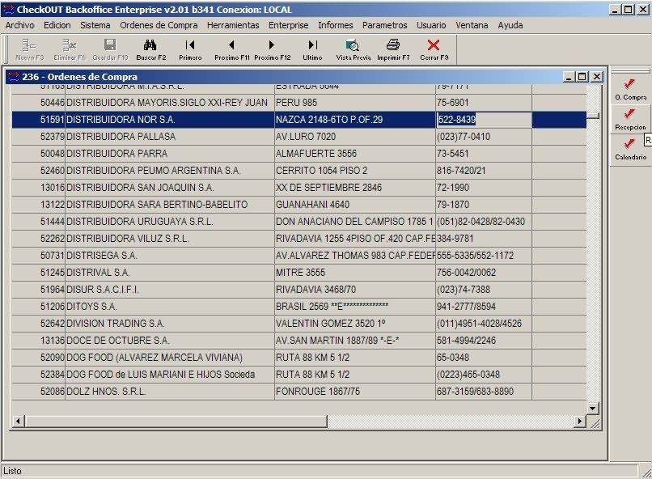Open the Parametros menu

(x=384, y=25)
